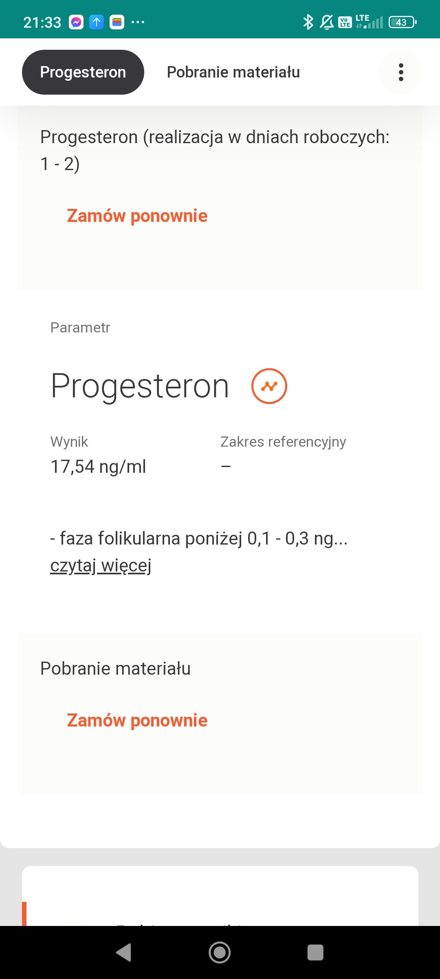
Task: Tap the Android home navigation button
Action: (220, 952)
